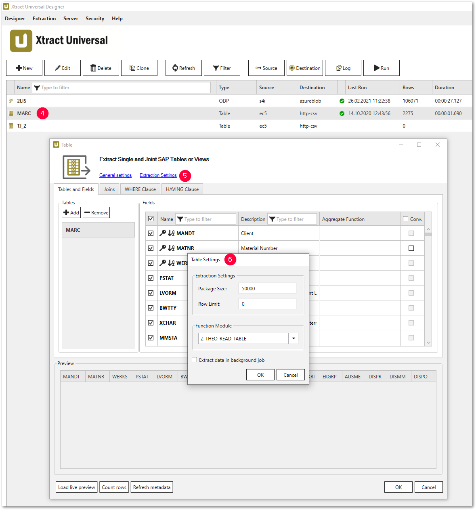
Task: Select the TJ_2 extraction row
Action: tap(22, 126)
